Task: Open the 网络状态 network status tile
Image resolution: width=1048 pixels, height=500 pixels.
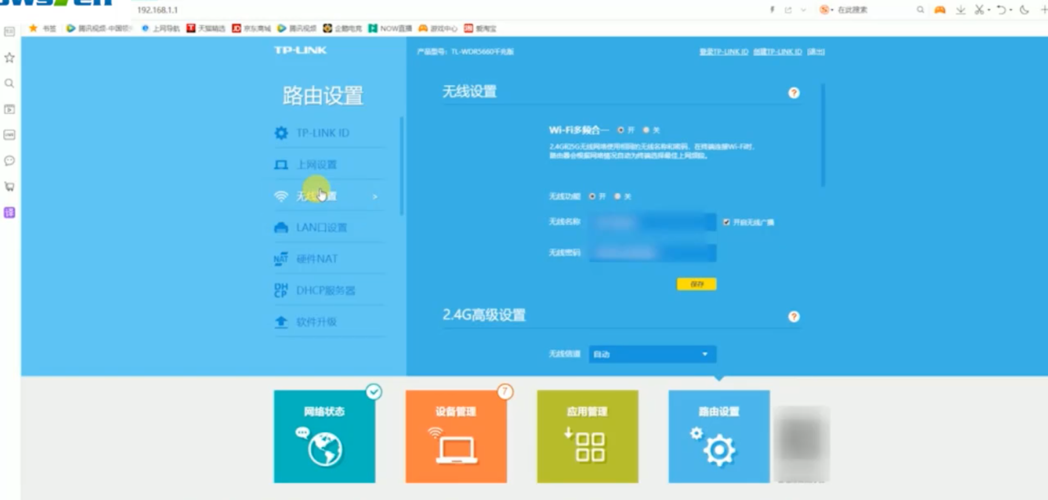Action: coord(324,436)
